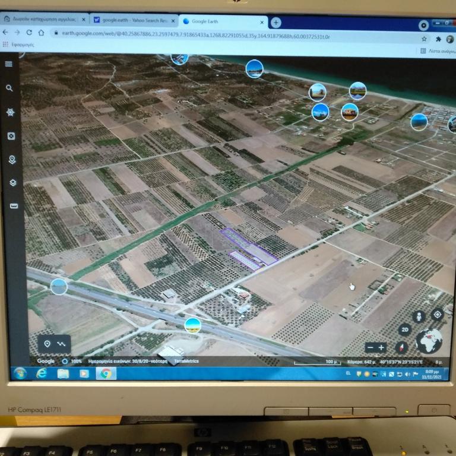The image size is (456, 456).
Task: Open the Google Earth search tool
Action: coord(9,88)
